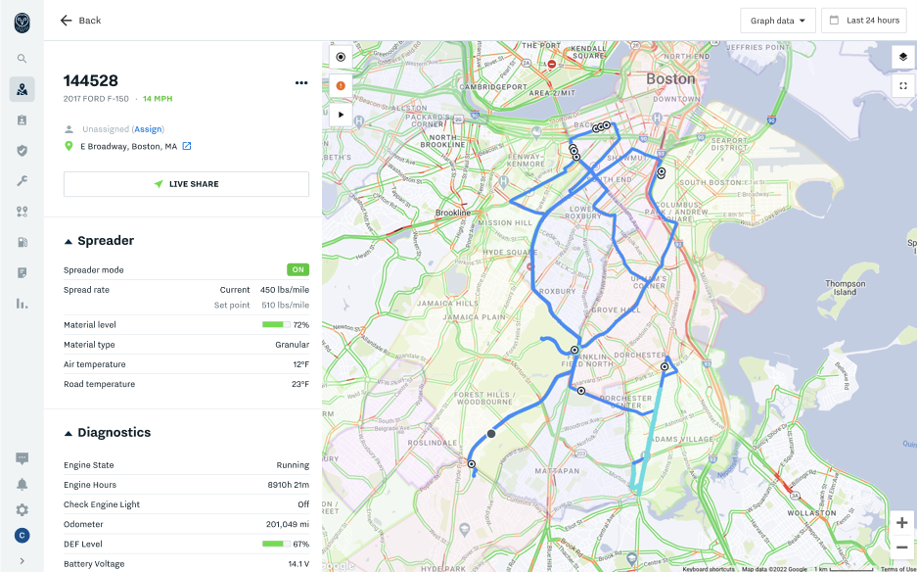
Task: Collapse the Diagnostics section
Action: pos(69,432)
